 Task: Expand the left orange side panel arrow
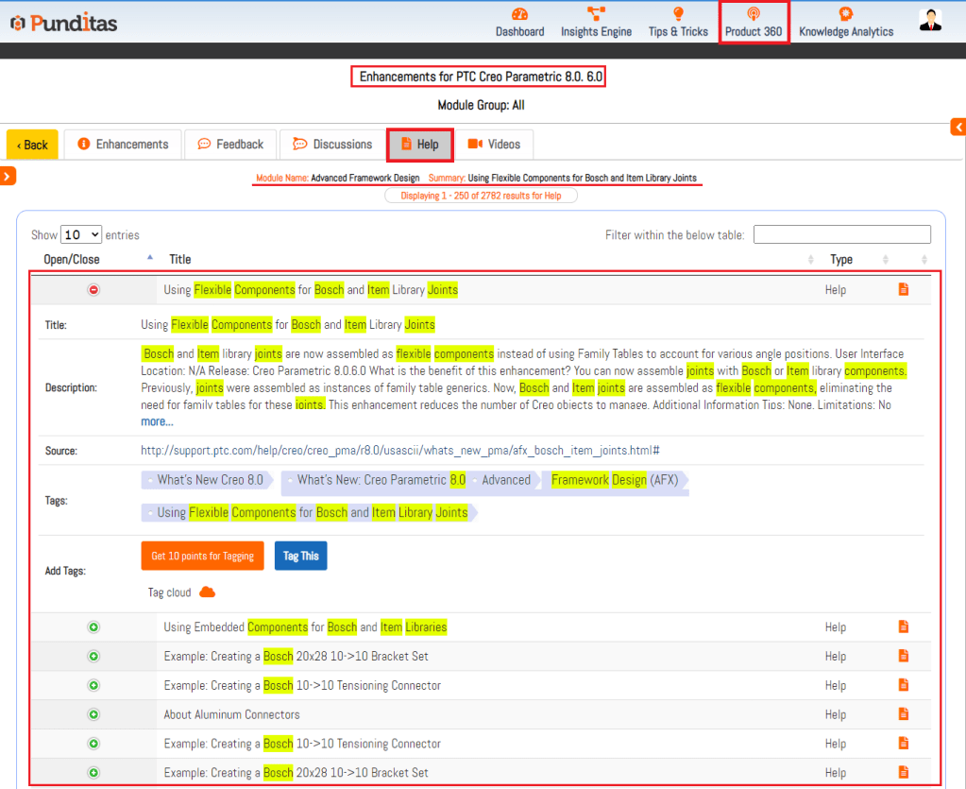8,176
